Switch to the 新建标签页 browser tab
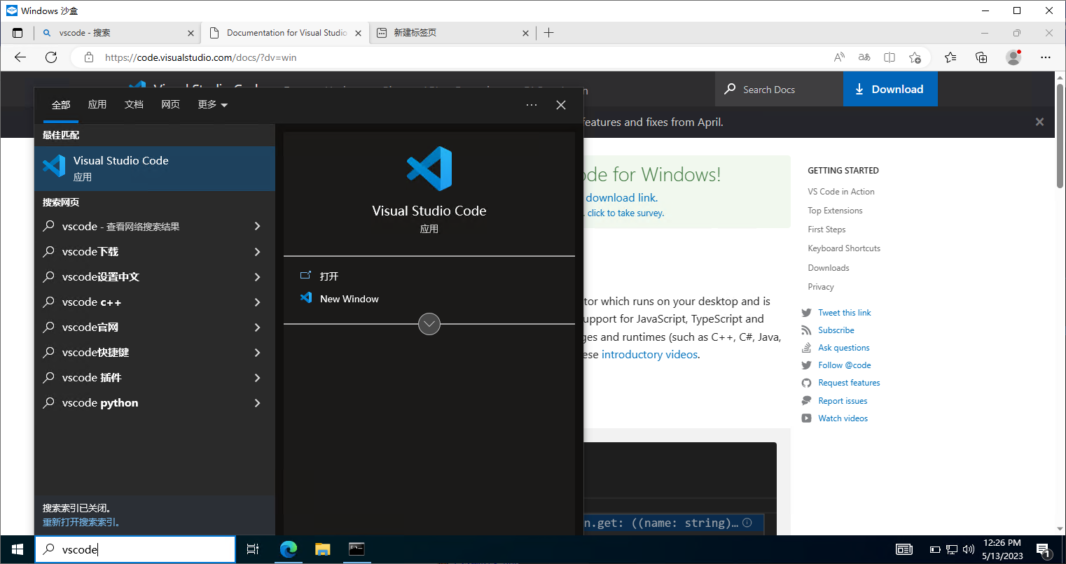The width and height of the screenshot is (1066, 564). click(x=452, y=33)
